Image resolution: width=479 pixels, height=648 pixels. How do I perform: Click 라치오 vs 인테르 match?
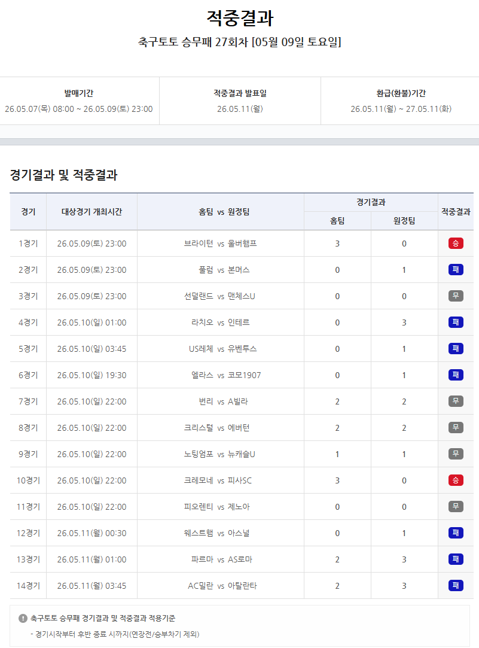[220, 323]
